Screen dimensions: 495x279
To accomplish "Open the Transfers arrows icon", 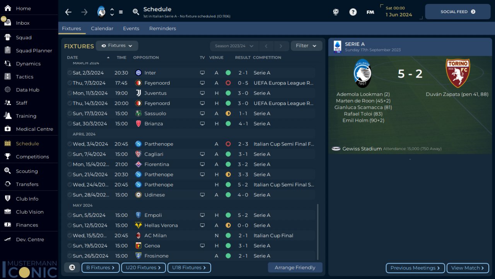I will click(x=7, y=184).
